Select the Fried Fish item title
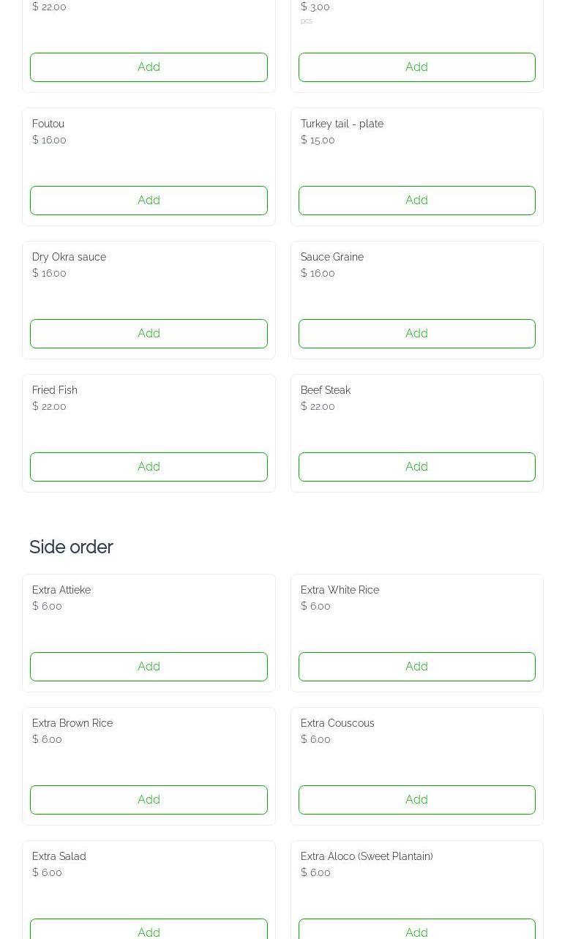The image size is (562, 939). (55, 390)
